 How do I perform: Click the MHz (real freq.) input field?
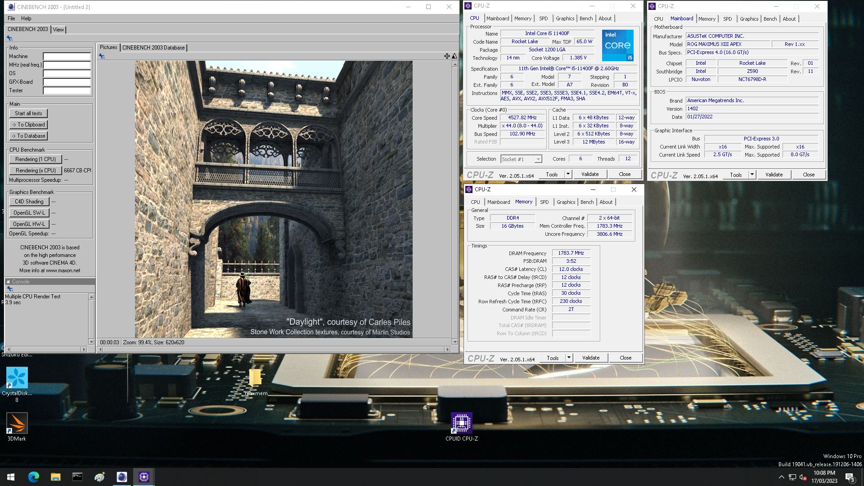click(67, 65)
